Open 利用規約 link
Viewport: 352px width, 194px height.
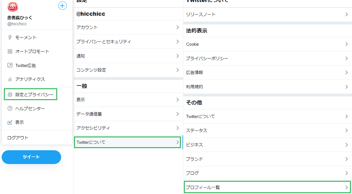coord(268,87)
